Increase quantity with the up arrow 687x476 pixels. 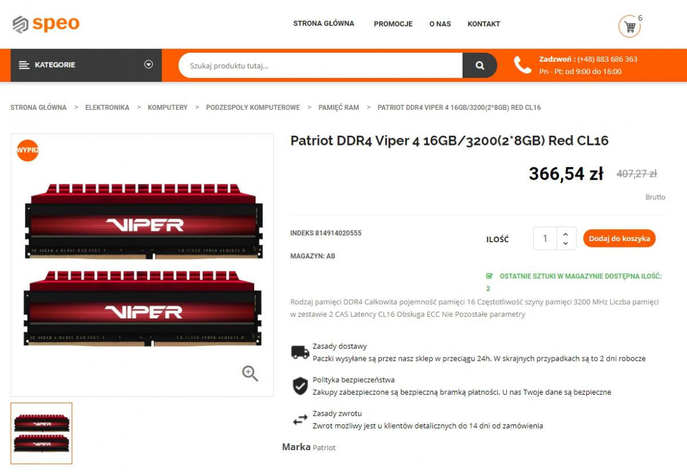566,234
